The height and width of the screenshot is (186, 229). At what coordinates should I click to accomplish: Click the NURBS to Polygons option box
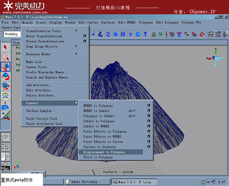(149, 106)
